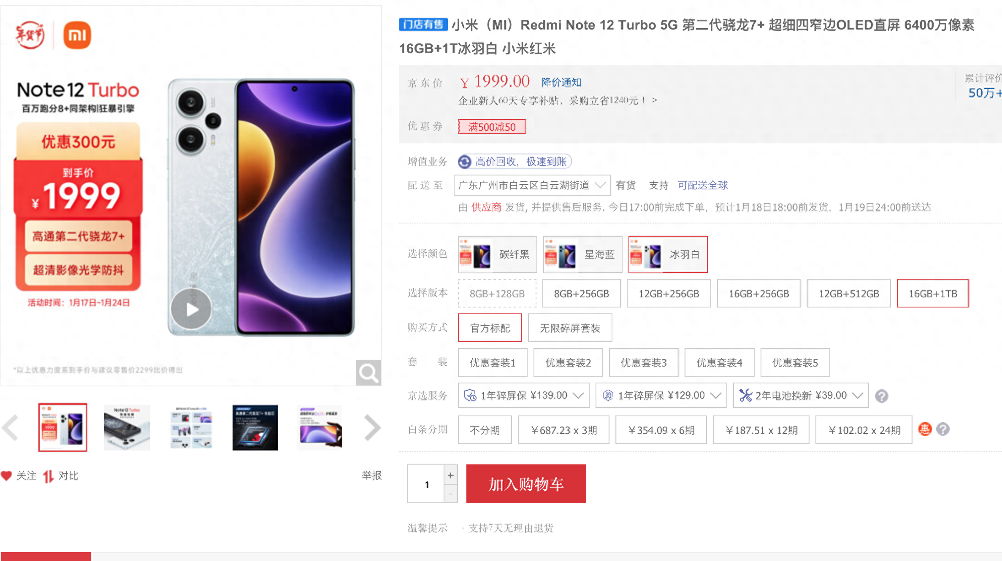Claim 满500减50 coupon
Screen dimensions: 1002x561
point(492,127)
